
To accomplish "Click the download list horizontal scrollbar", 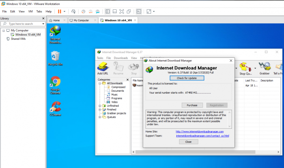I will coord(195,152).
